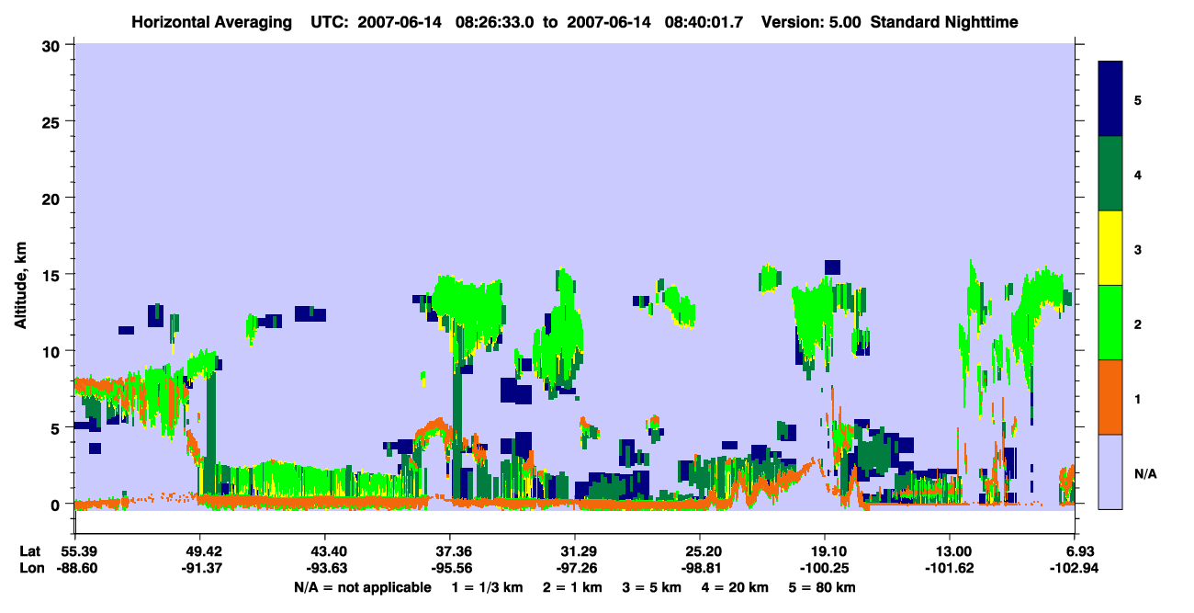Click latitude value 6.93
The width and height of the screenshot is (1194, 613).
[x=1080, y=551]
